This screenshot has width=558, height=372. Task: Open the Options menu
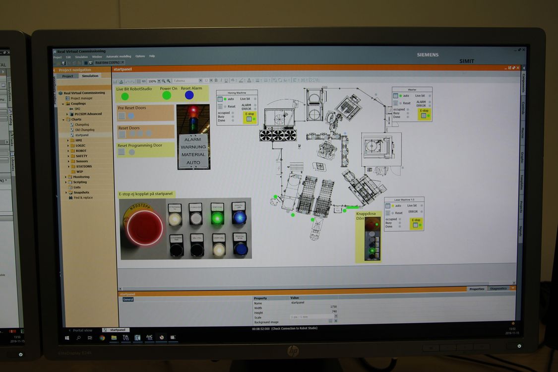(140, 56)
